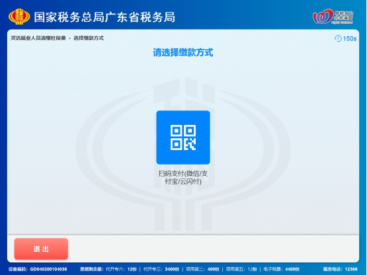Click the 150s countdown timer

pyautogui.click(x=349, y=38)
